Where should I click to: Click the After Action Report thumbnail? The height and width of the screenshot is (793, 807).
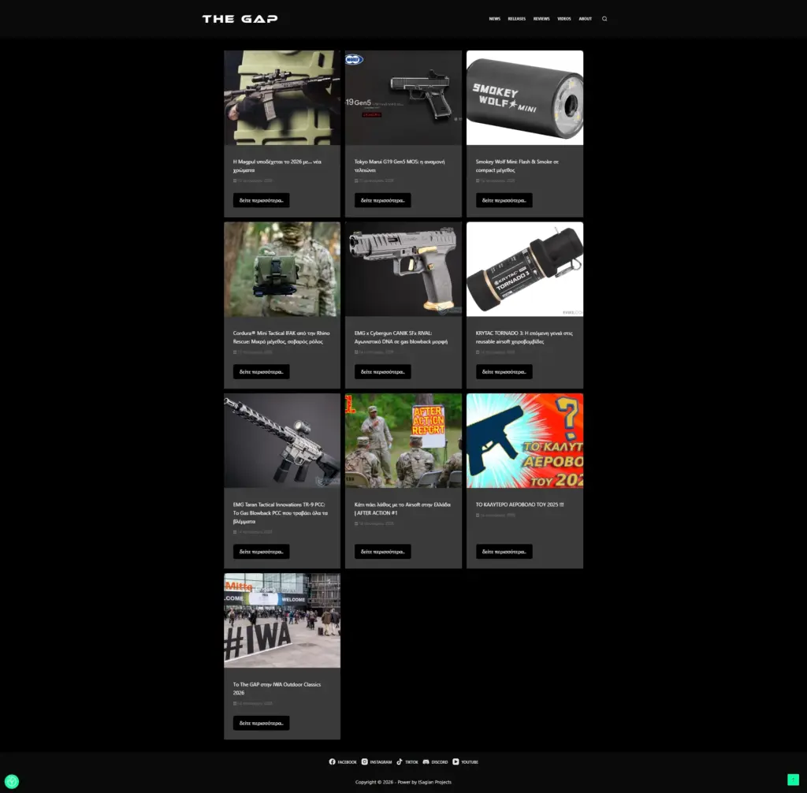coord(403,441)
